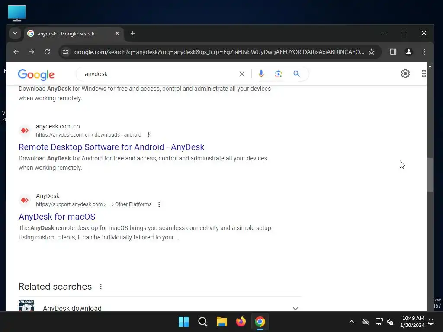
Task: Open Related searches more options
Action: point(101,287)
